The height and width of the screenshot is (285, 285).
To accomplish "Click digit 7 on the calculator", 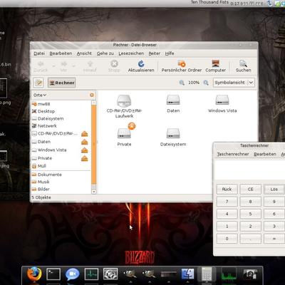I will pos(227,202).
